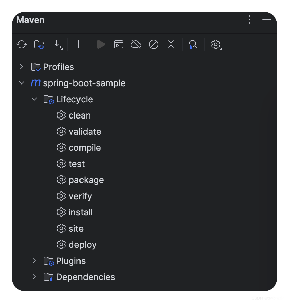Toggle Maven offline mode
The height and width of the screenshot is (303, 289).
(x=136, y=44)
